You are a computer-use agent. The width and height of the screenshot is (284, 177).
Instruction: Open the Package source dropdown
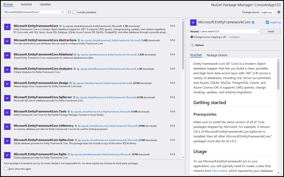pyautogui.click(x=267, y=12)
